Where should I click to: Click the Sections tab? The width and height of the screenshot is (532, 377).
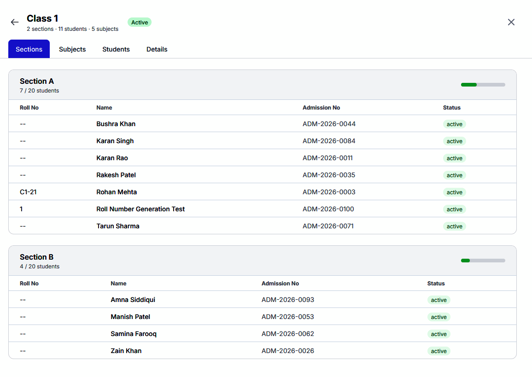29,49
